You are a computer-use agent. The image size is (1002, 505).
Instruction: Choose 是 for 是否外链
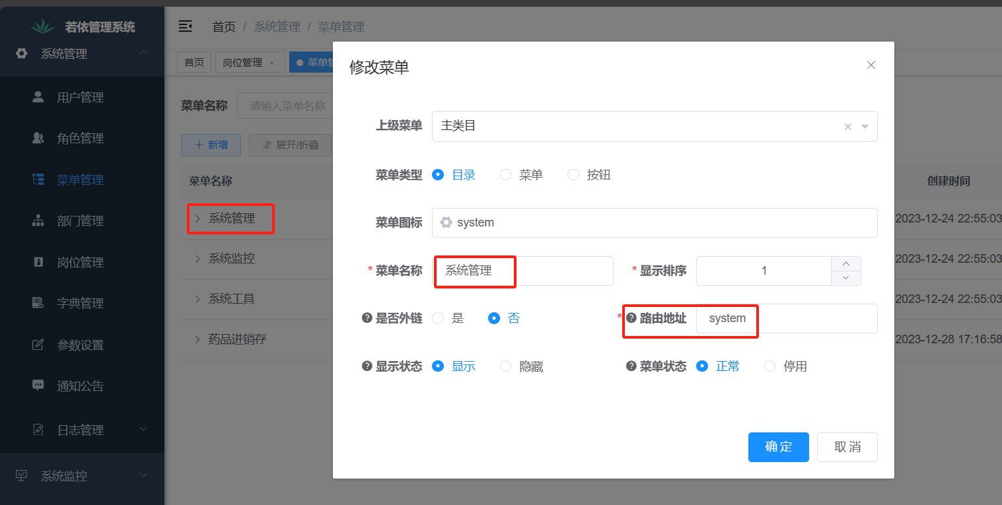(x=437, y=318)
